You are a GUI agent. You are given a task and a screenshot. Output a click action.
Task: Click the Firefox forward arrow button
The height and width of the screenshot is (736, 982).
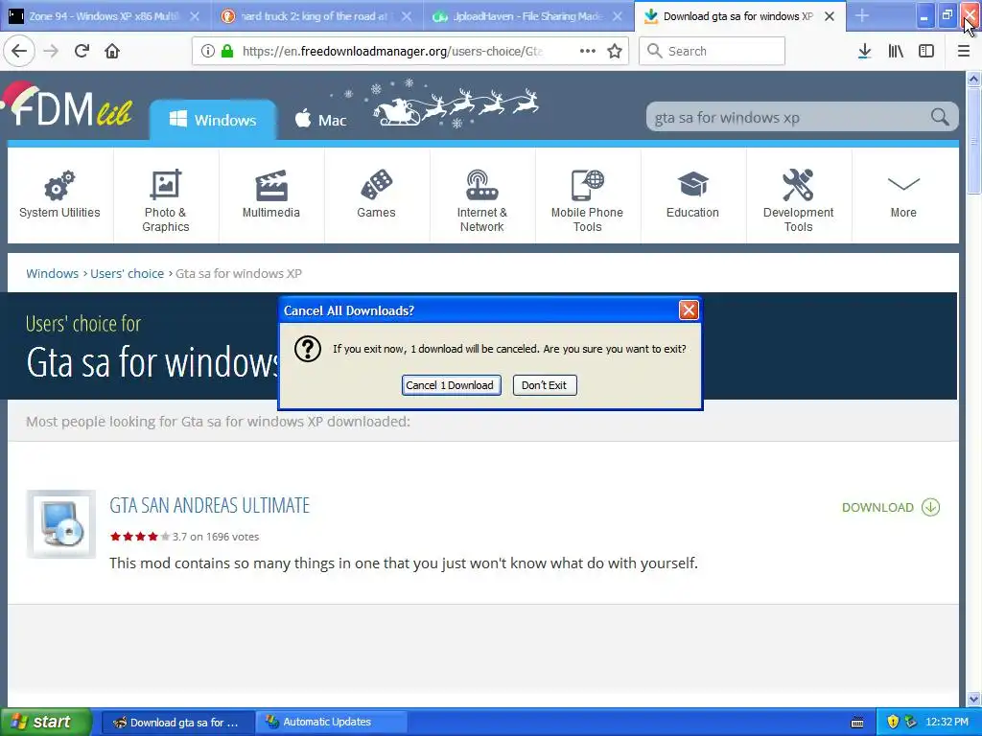(52, 51)
